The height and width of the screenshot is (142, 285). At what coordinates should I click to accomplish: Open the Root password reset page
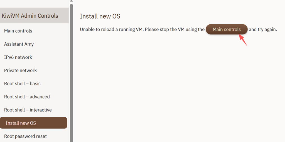(x=25, y=136)
